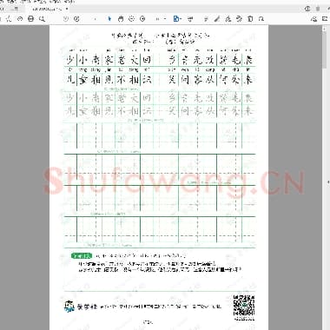Viewport: 330px width, 330px height.
Task: Click the magnifier search icon
Action: click(x=42, y=19)
